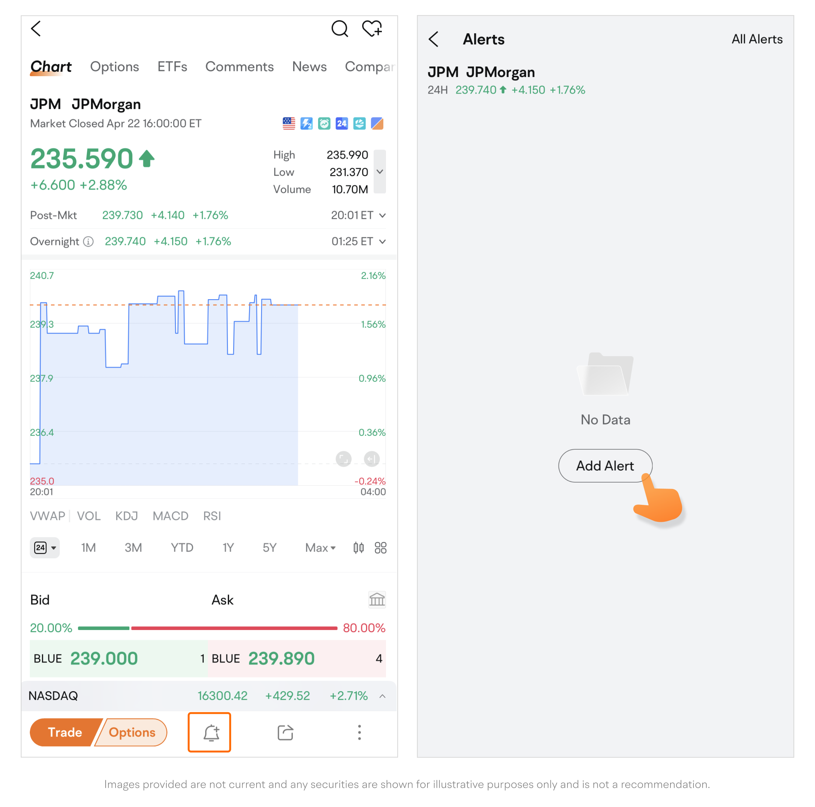
Task: Switch to the News tab
Action: 309,67
